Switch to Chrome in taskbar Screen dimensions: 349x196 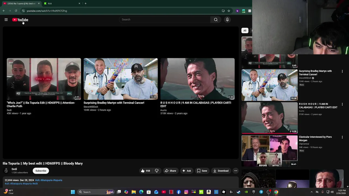coord(276,192)
